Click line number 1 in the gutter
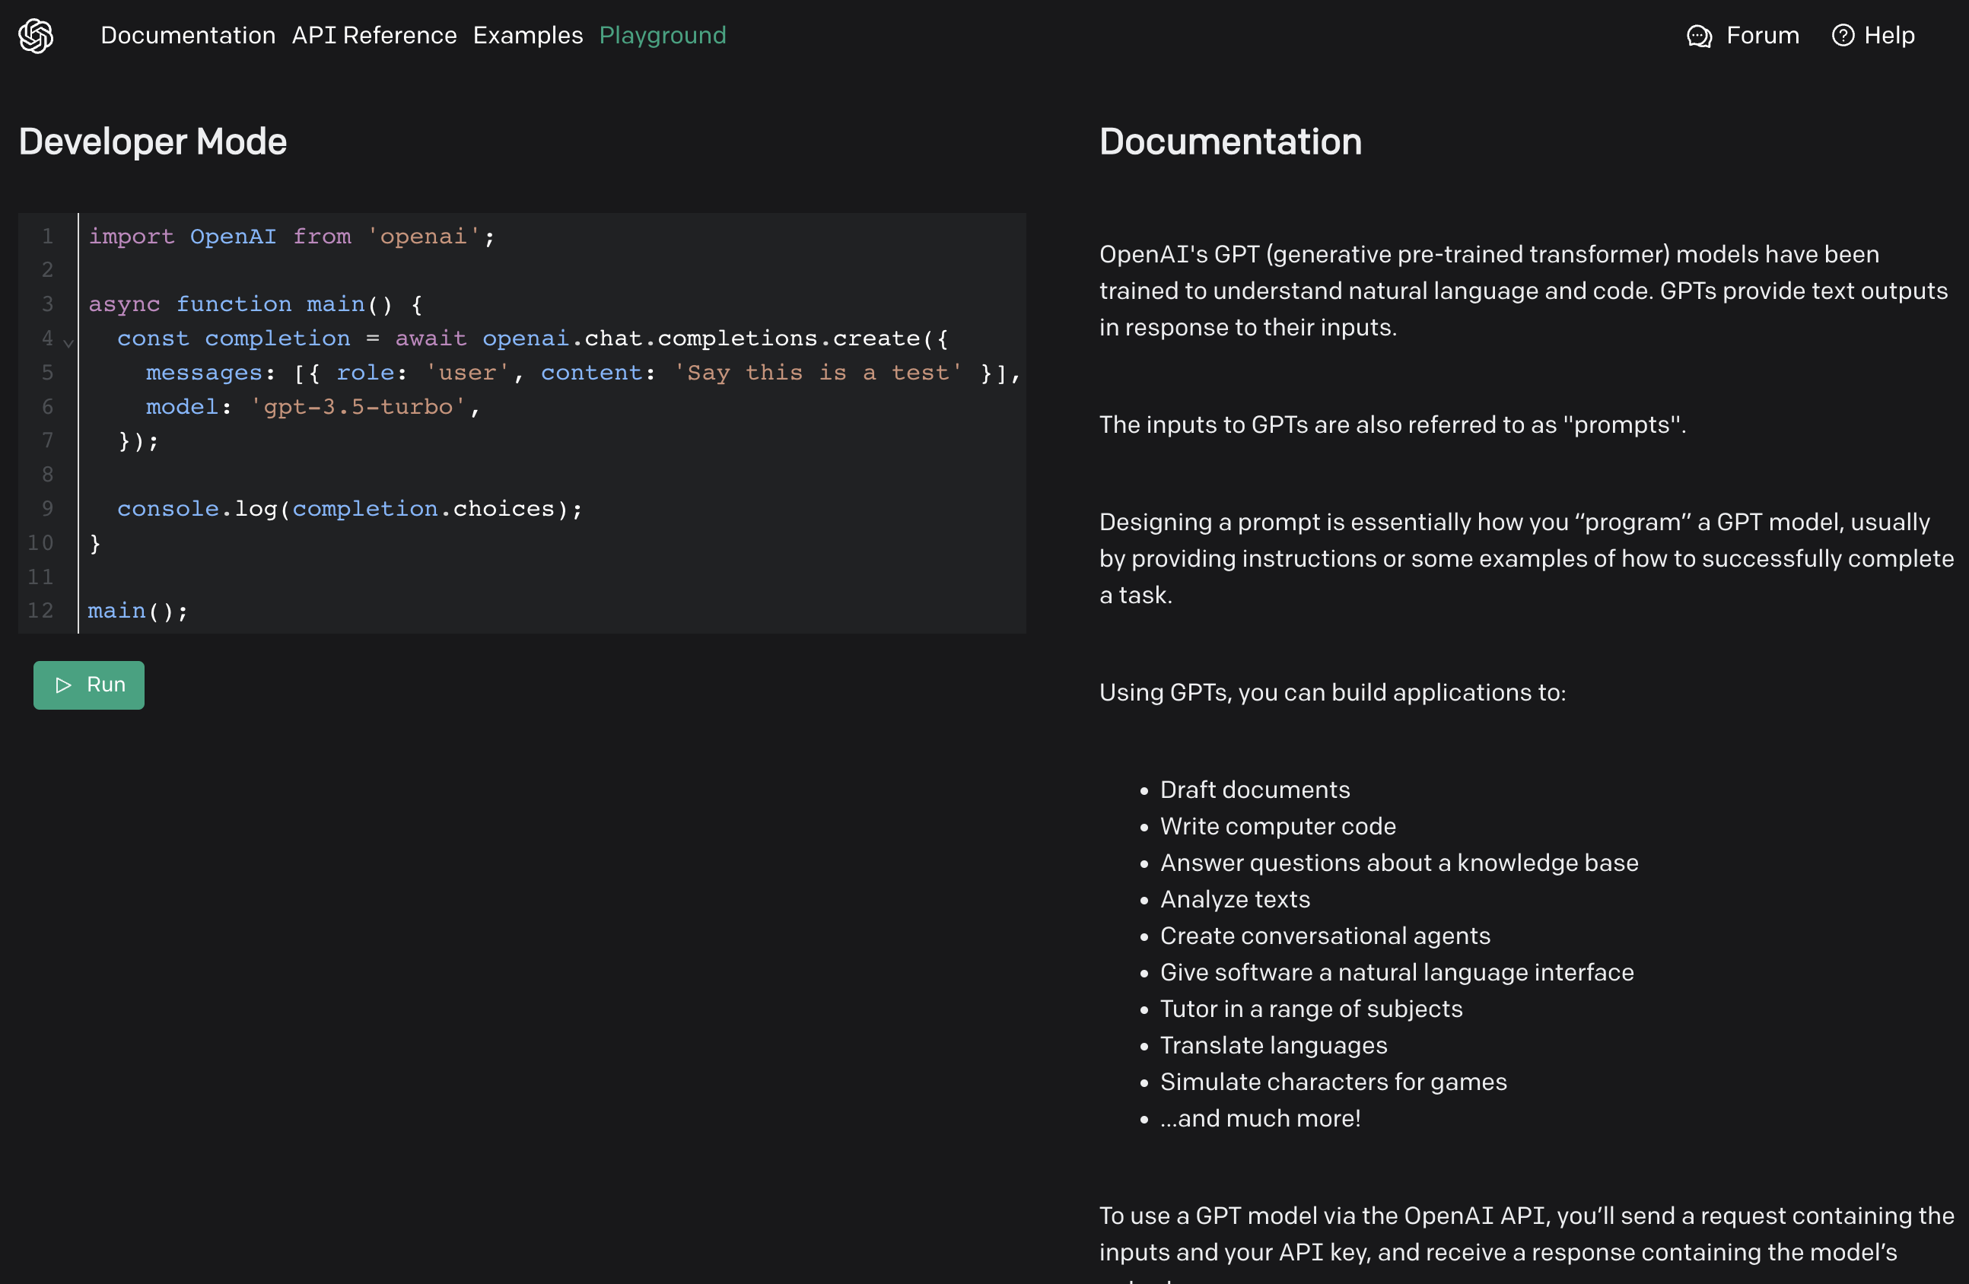Viewport: 1969px width, 1284px height. click(47, 237)
